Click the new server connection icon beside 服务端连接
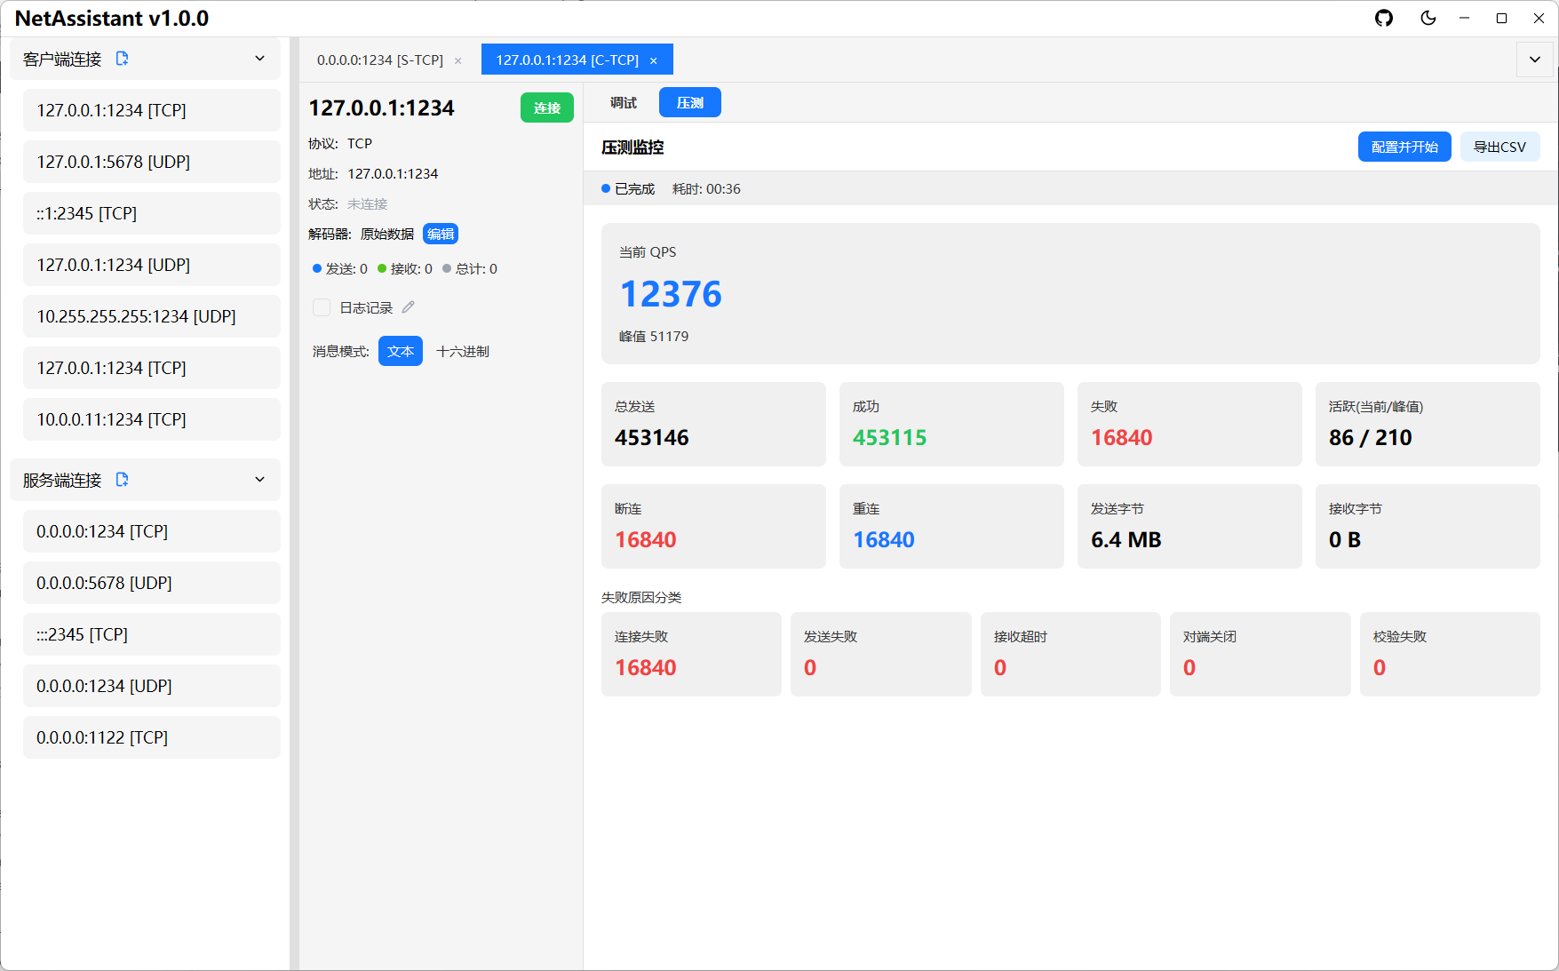Viewport: 1559px width, 971px height. (x=123, y=480)
